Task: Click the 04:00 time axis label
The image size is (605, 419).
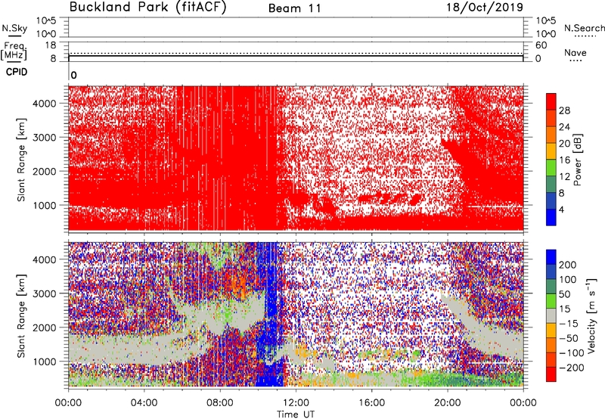Action: (x=144, y=403)
